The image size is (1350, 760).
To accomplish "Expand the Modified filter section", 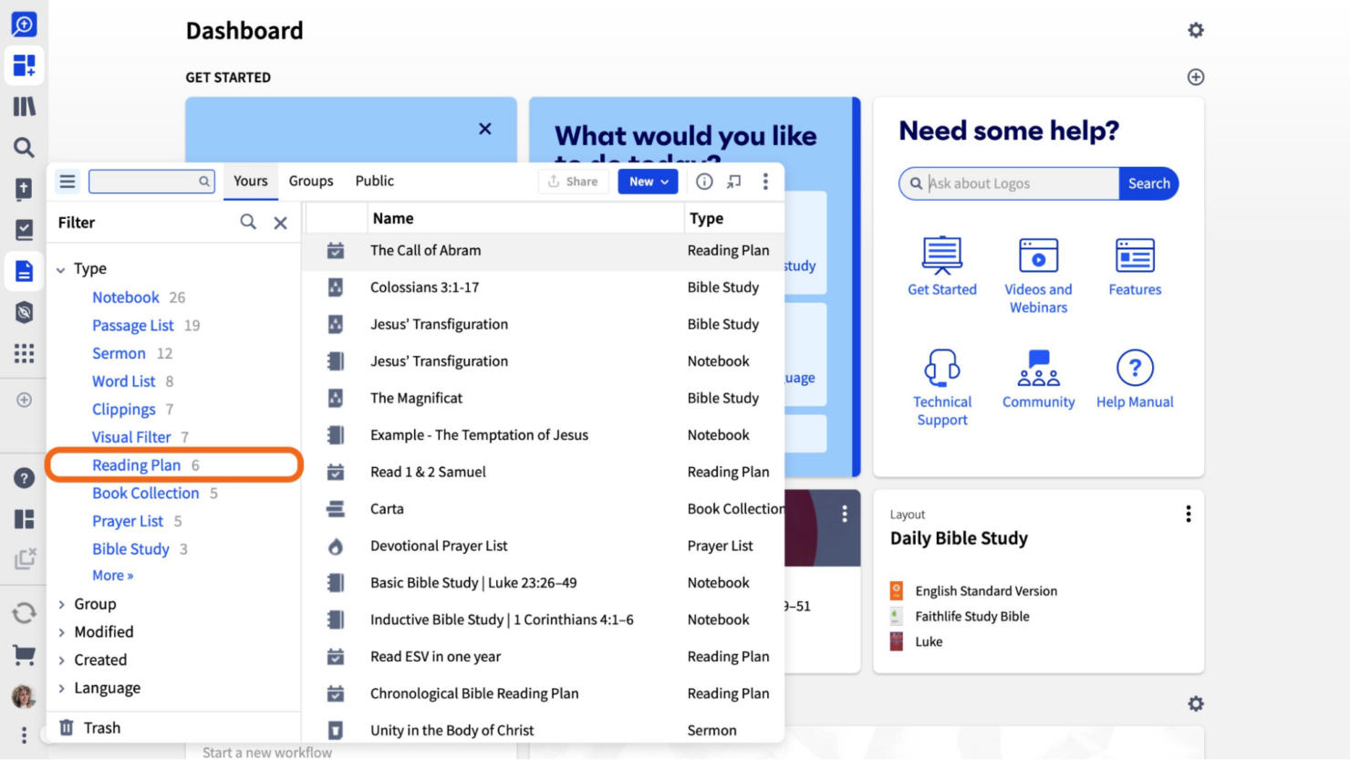I will (x=105, y=631).
